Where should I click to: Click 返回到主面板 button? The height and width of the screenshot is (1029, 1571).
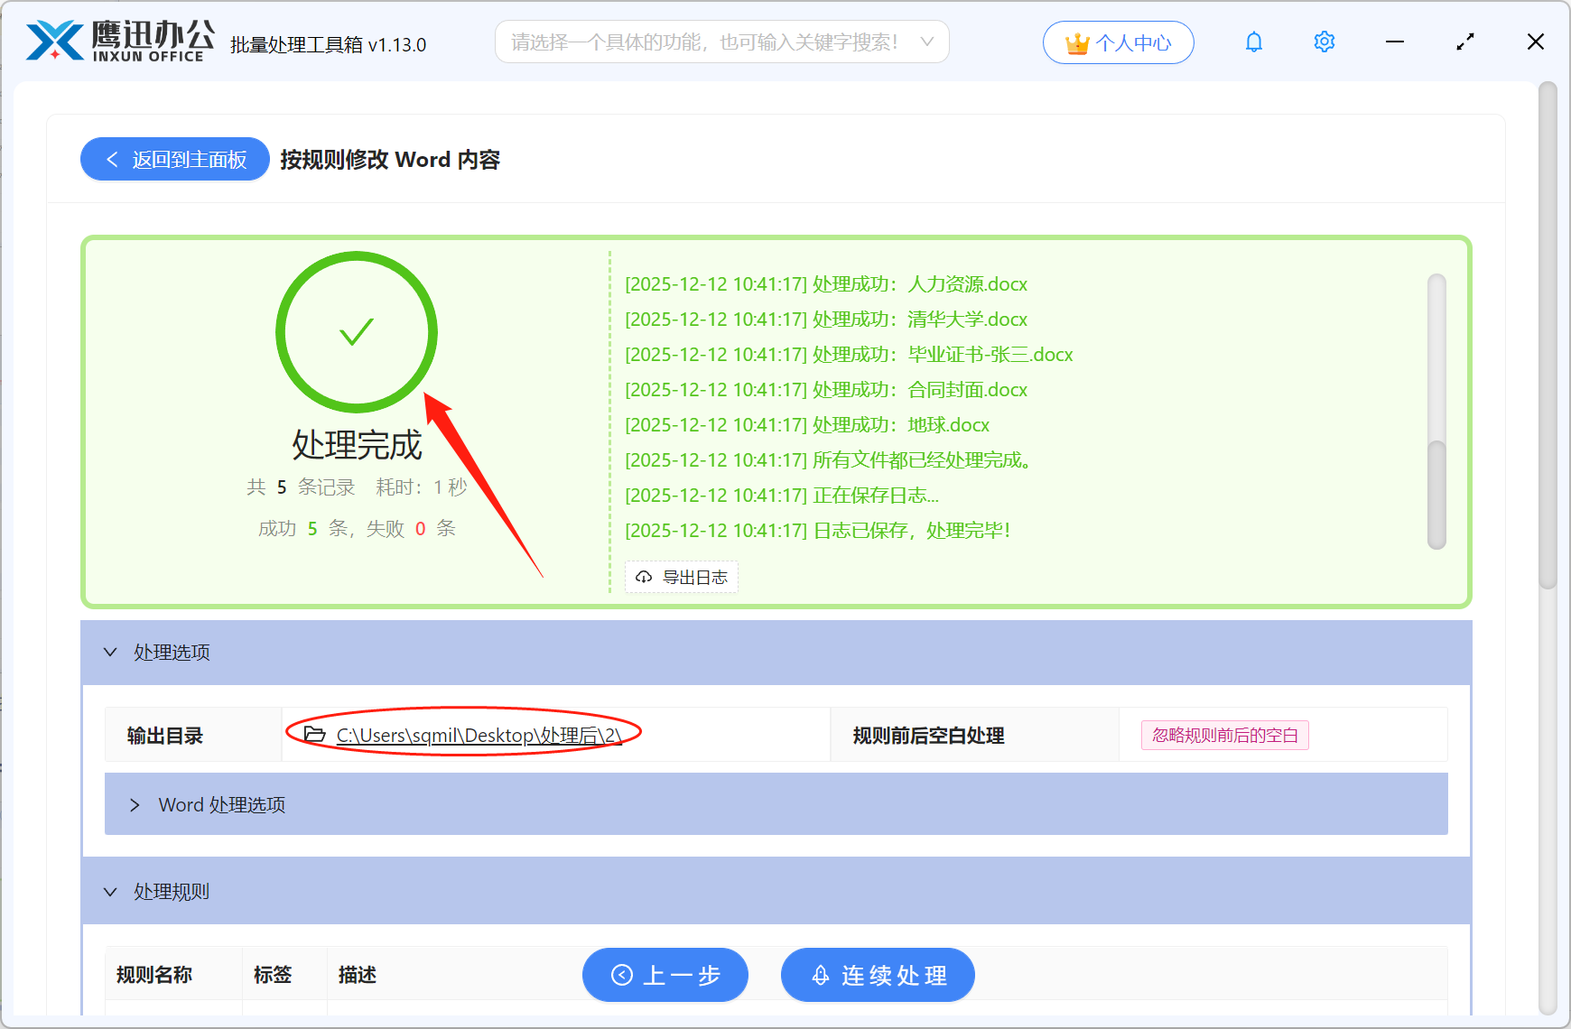pos(174,159)
